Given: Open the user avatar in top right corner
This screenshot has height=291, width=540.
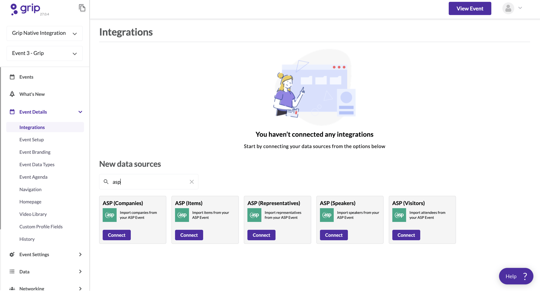Looking at the screenshot, I should click(x=508, y=8).
